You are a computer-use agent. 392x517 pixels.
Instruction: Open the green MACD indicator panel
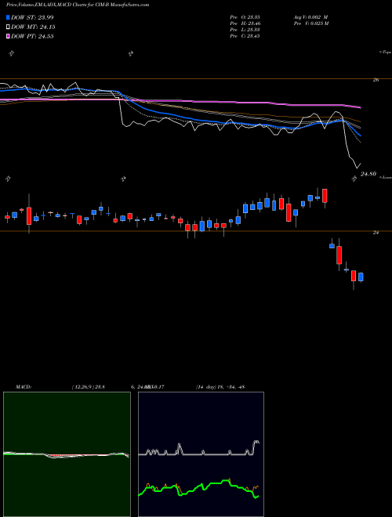67,454
